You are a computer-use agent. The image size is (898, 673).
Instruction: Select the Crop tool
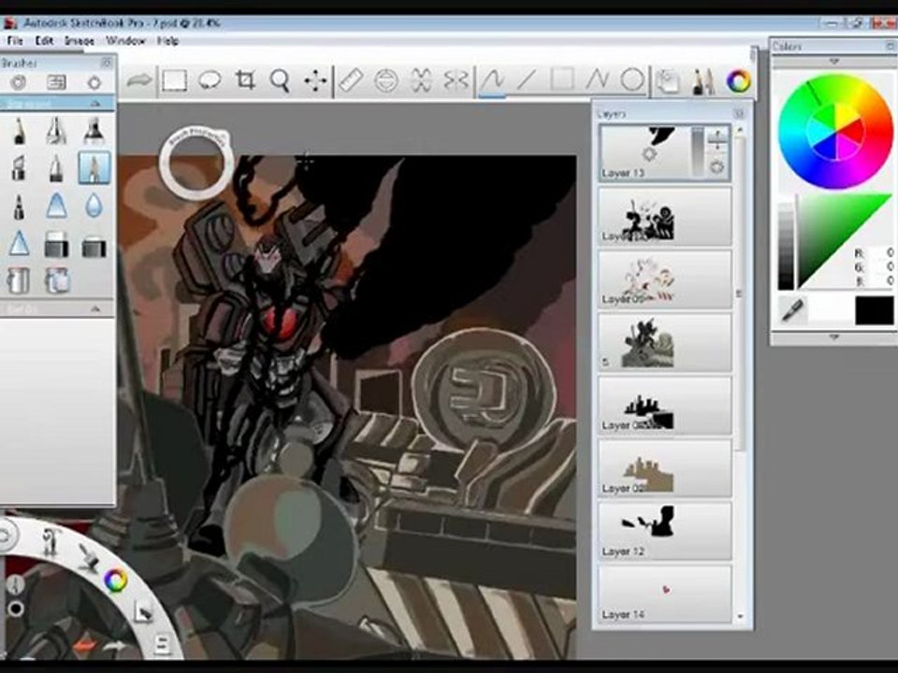pyautogui.click(x=245, y=80)
